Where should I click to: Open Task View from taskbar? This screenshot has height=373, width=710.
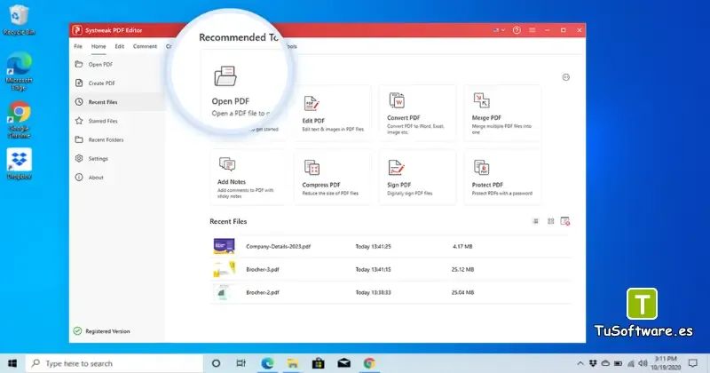[241, 363]
